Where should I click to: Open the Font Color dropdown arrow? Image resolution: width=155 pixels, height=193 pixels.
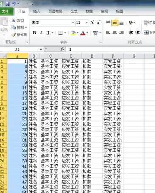pos(87,33)
